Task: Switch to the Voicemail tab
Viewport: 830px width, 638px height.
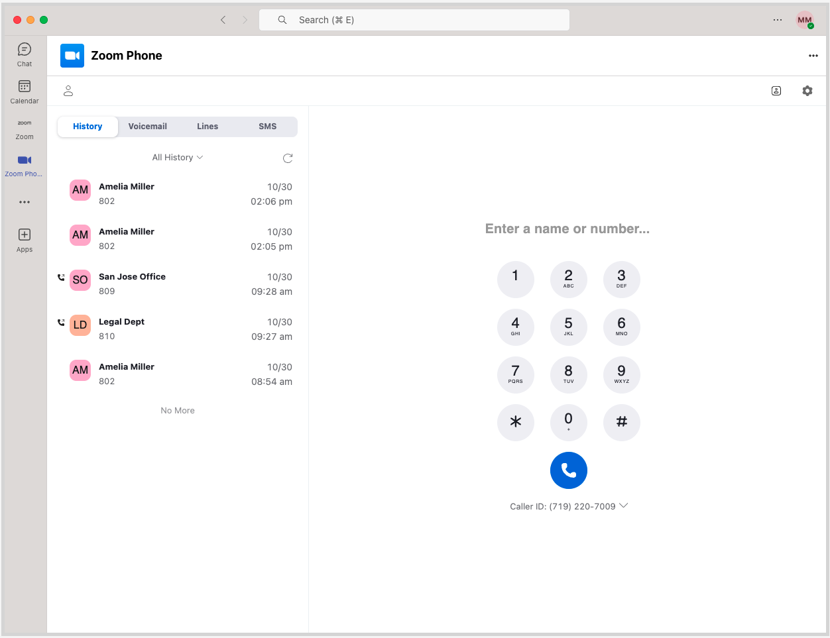Action: pyautogui.click(x=147, y=127)
